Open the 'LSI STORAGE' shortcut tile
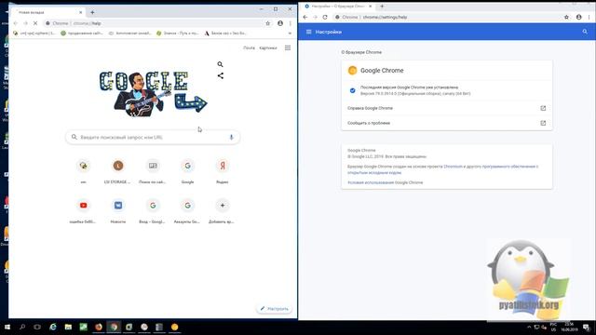 [x=118, y=170]
